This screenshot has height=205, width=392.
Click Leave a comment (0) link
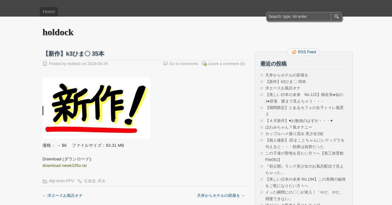click(x=226, y=64)
